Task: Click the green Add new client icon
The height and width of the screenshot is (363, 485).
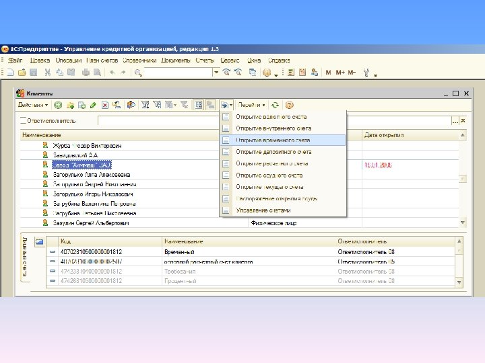Action: (x=58, y=106)
